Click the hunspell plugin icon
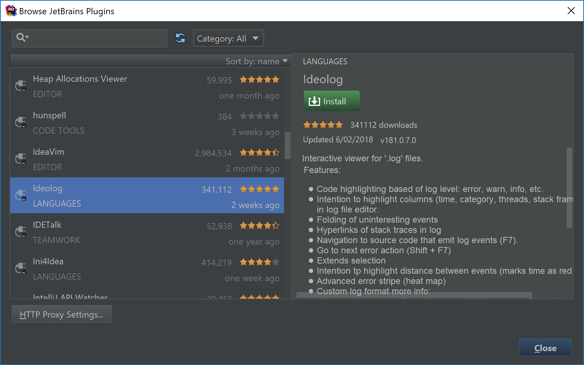 tap(21, 122)
